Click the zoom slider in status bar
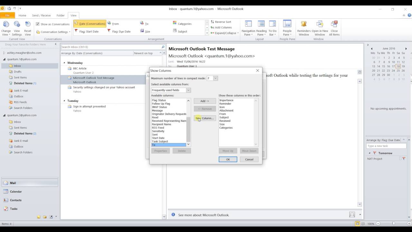 click(x=393, y=224)
